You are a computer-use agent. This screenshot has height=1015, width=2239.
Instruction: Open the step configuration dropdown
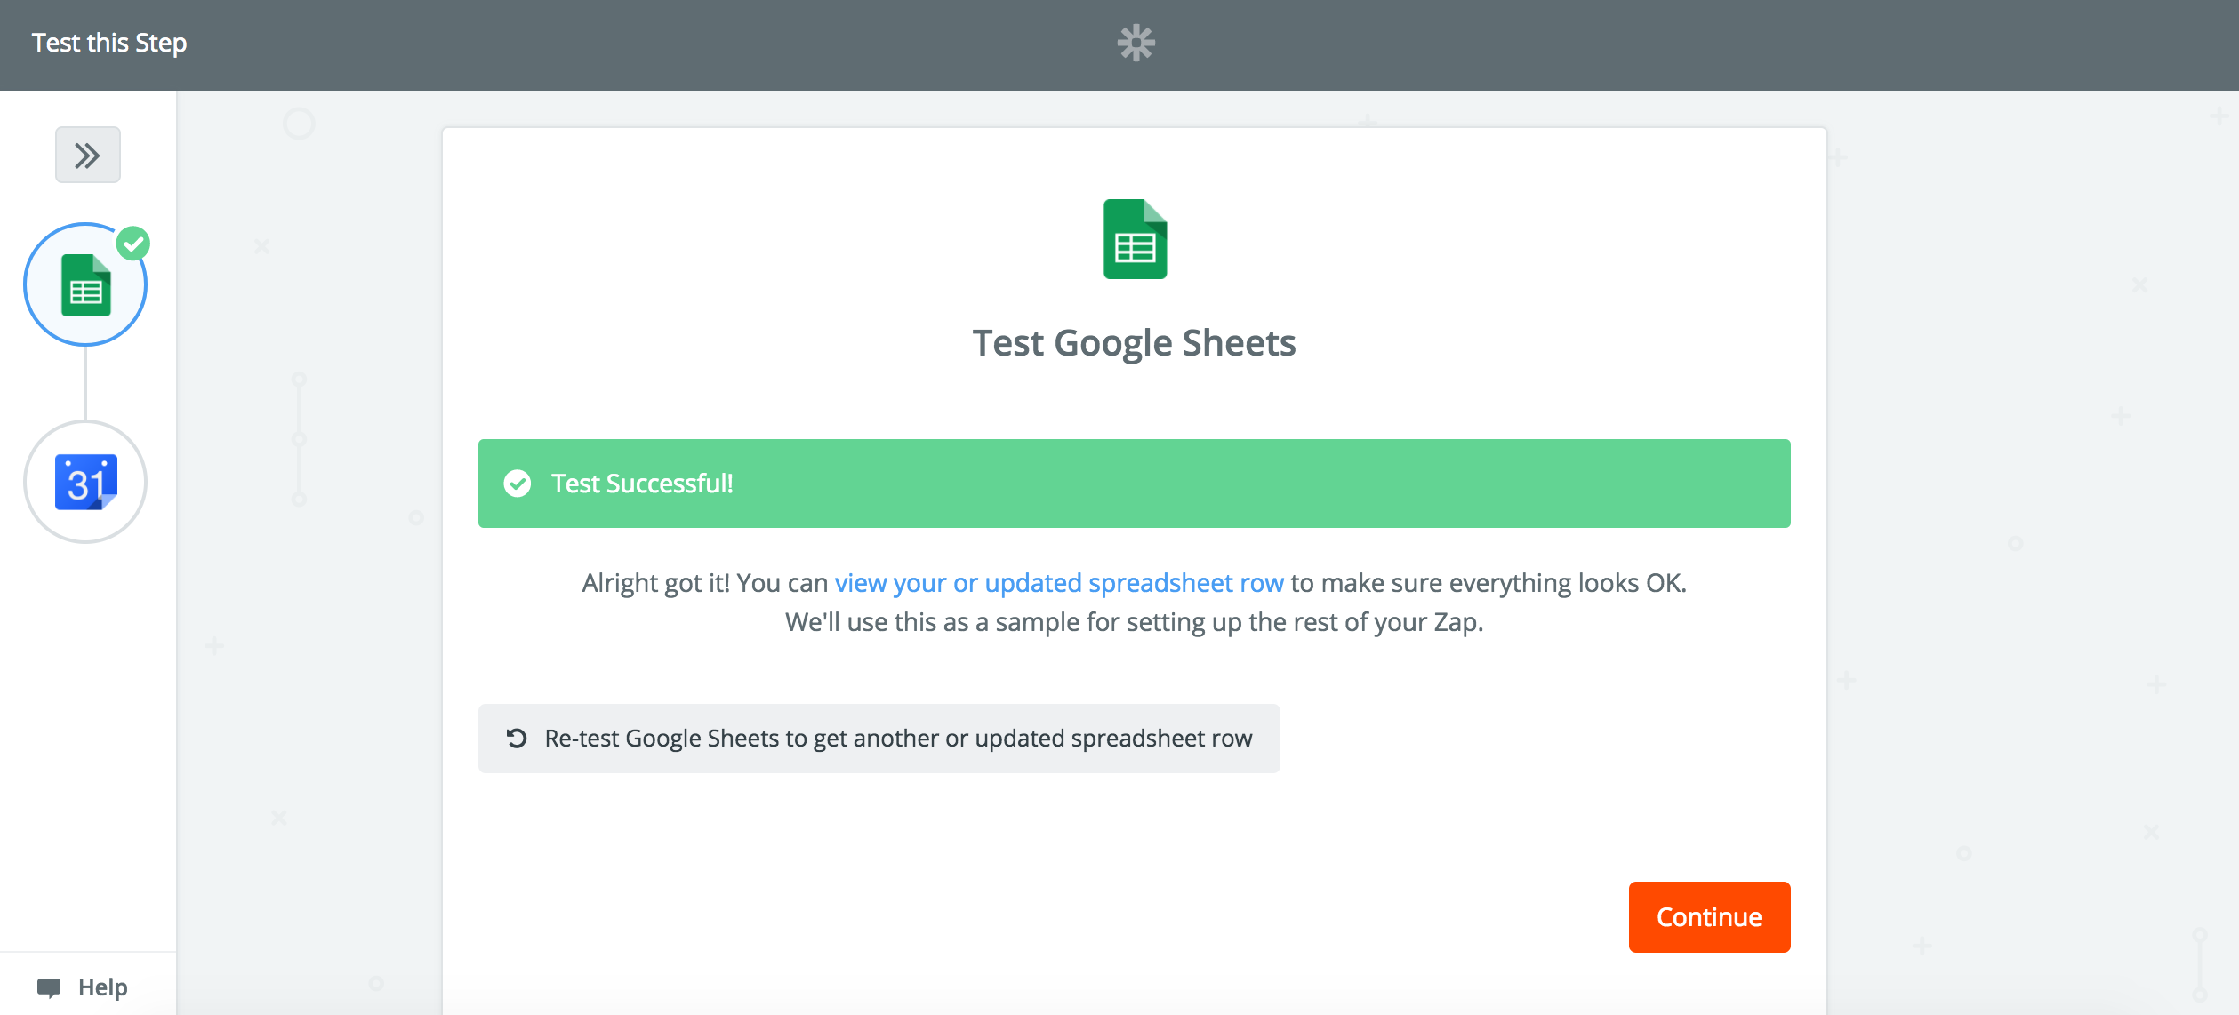tap(89, 154)
